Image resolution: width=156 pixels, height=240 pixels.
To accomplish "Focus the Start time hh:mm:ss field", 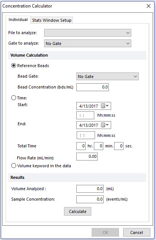I will [x=85, y=115].
